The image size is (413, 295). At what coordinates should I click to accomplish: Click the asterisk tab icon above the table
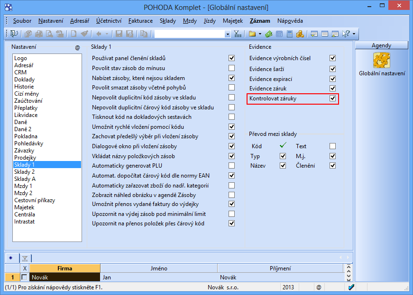click(11, 258)
